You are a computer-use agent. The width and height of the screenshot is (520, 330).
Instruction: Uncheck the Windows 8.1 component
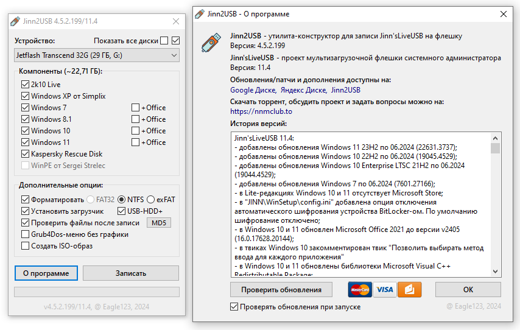click(x=25, y=119)
